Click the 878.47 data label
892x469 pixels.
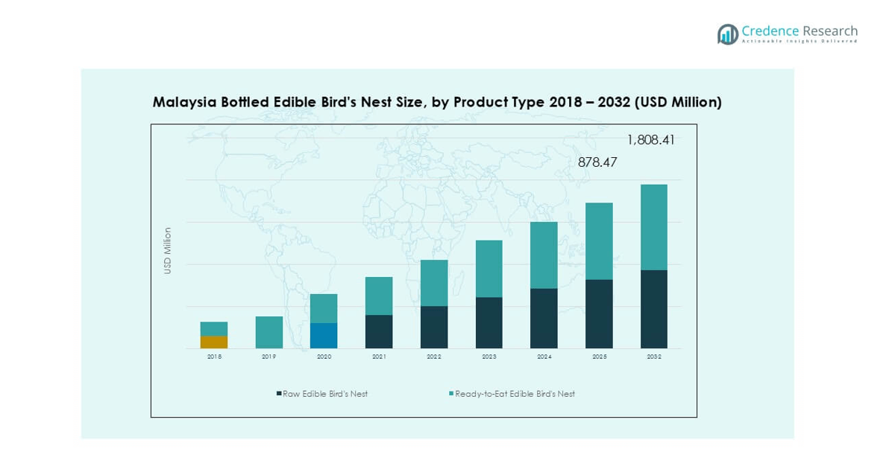click(597, 162)
